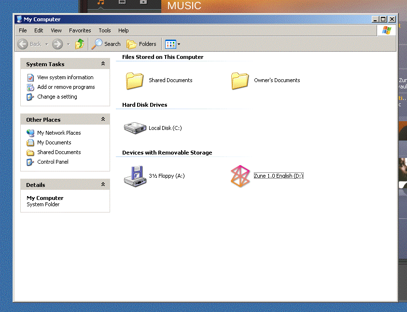Click the View system information link
Screen dimensions: 407x312
click(x=65, y=77)
